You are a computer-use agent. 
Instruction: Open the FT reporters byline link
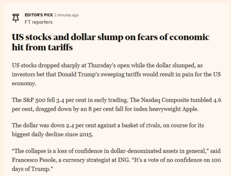39,22
